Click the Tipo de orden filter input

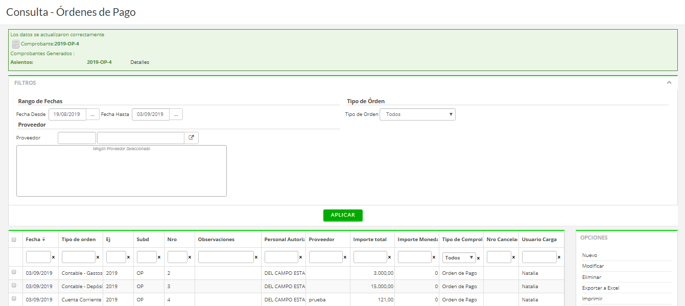[x=79, y=257]
